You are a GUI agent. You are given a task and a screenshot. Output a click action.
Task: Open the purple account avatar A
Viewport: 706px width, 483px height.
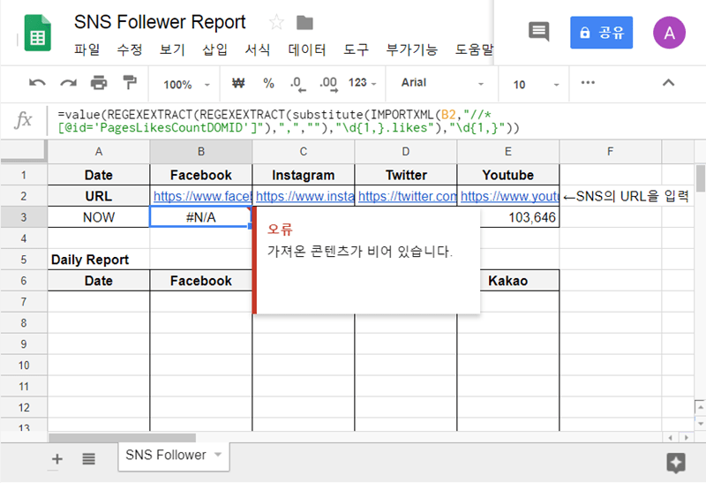click(669, 33)
